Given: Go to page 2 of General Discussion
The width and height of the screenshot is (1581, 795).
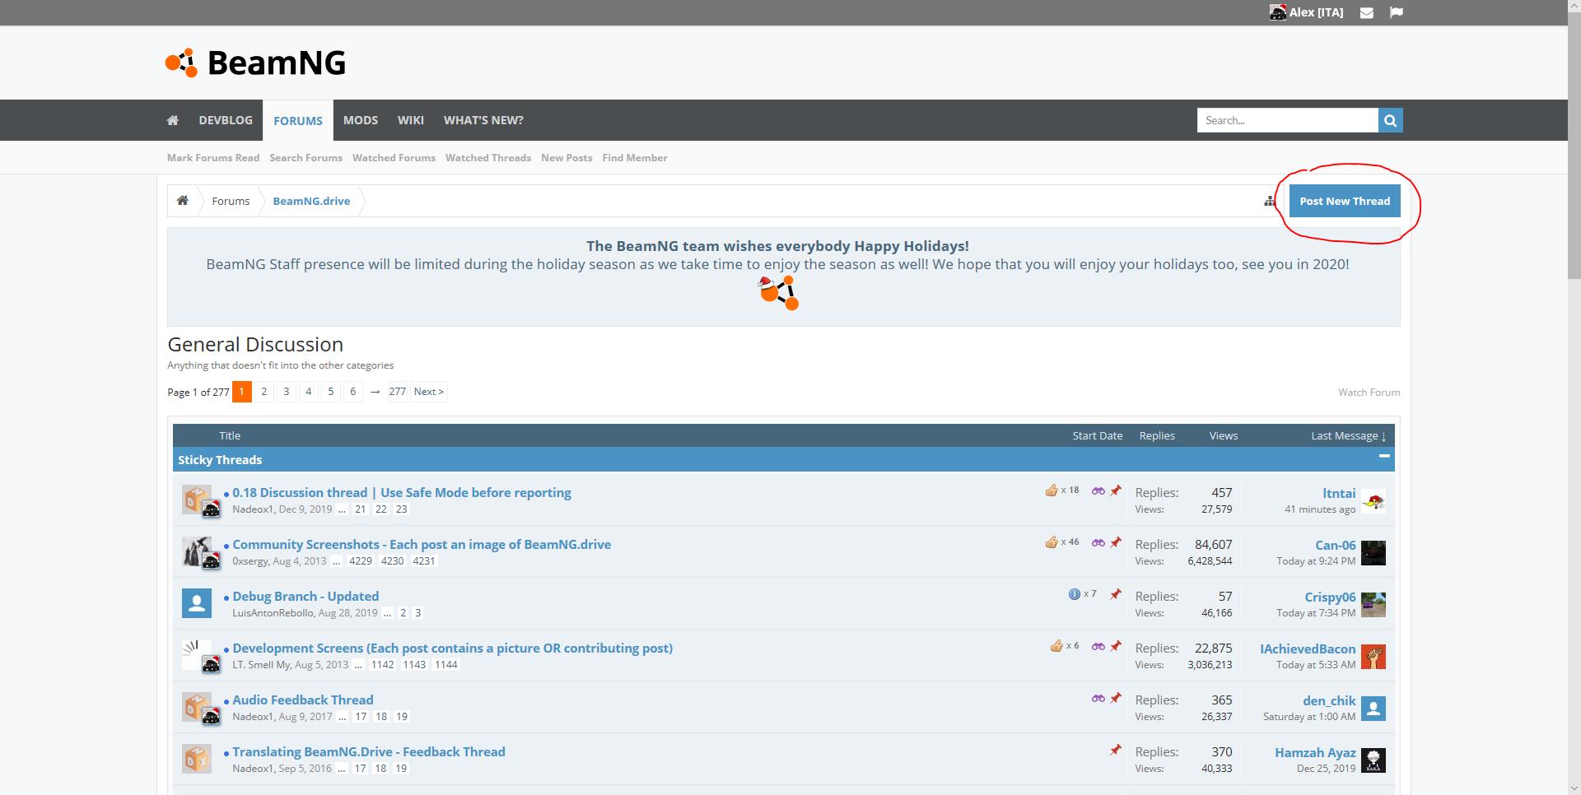Looking at the screenshot, I should [264, 392].
